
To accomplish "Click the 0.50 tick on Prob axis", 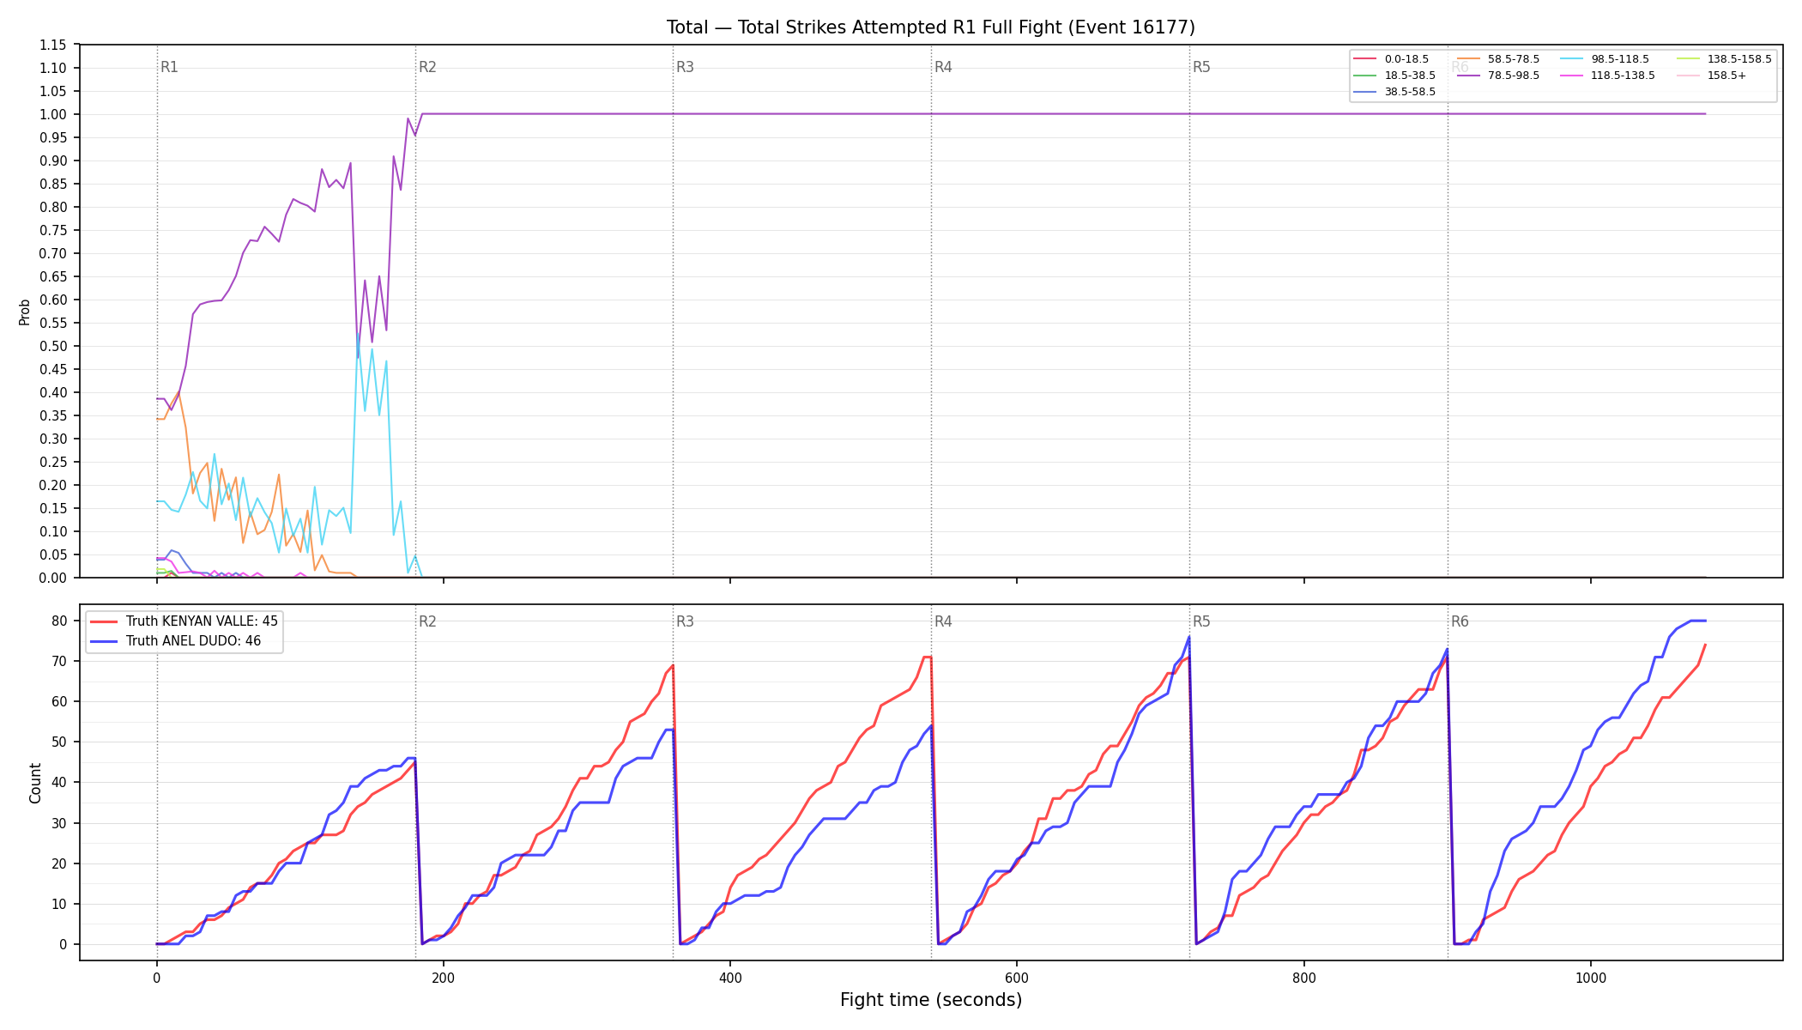I will [53, 347].
